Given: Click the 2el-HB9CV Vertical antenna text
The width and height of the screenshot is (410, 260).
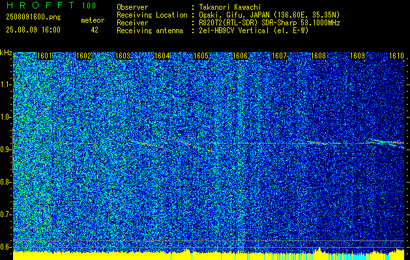Looking at the screenshot, I should (x=254, y=31).
